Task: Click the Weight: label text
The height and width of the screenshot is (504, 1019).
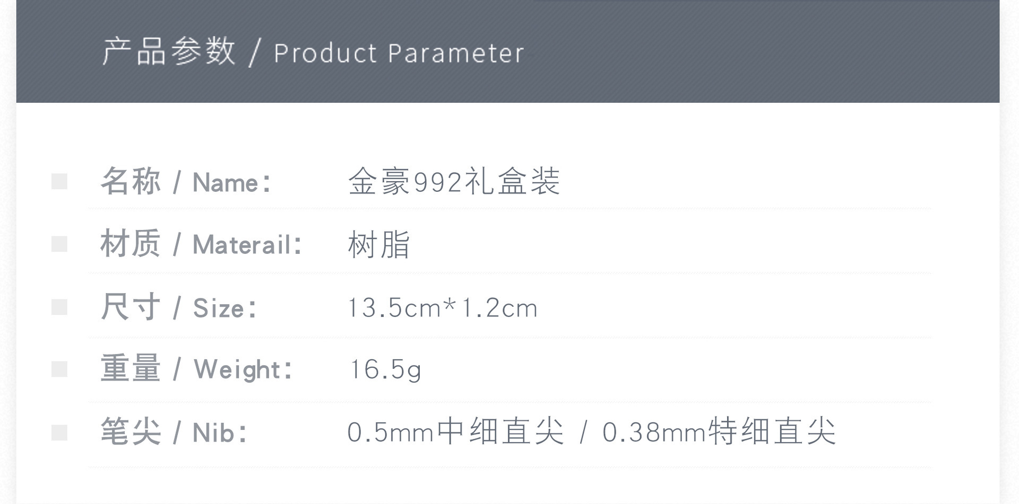Action: click(244, 369)
